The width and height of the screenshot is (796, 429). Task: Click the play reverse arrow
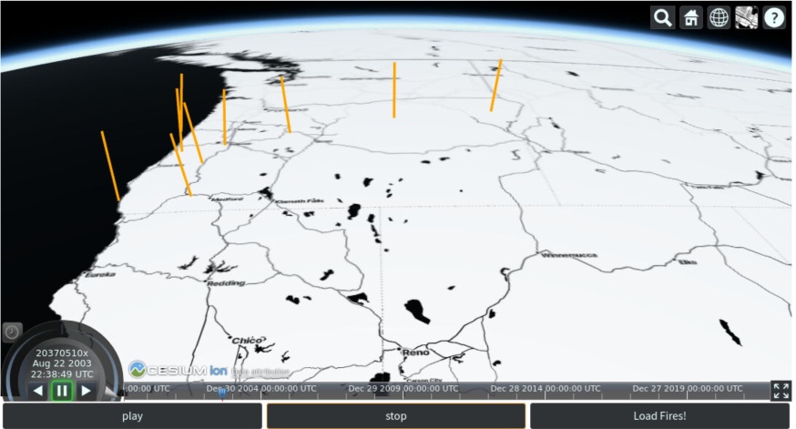click(38, 391)
